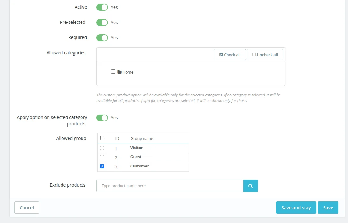Select all groups via header checkbox
The width and height of the screenshot is (348, 223).
tap(102, 138)
